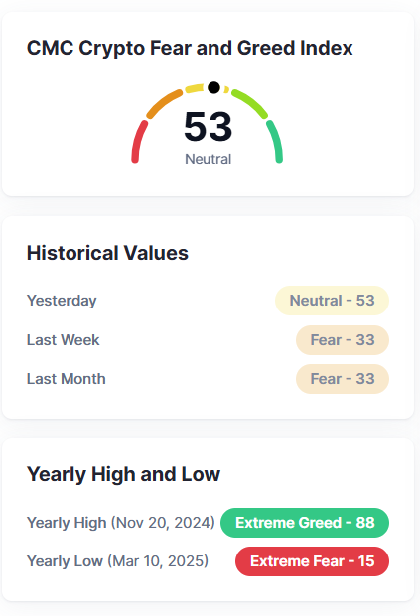Click the Yearly Low (Mar 10, 2025) label
The image size is (420, 616).
(117, 561)
